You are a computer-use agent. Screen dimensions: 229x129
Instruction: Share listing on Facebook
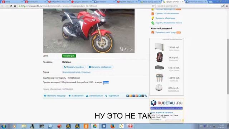[x=133, y=96]
